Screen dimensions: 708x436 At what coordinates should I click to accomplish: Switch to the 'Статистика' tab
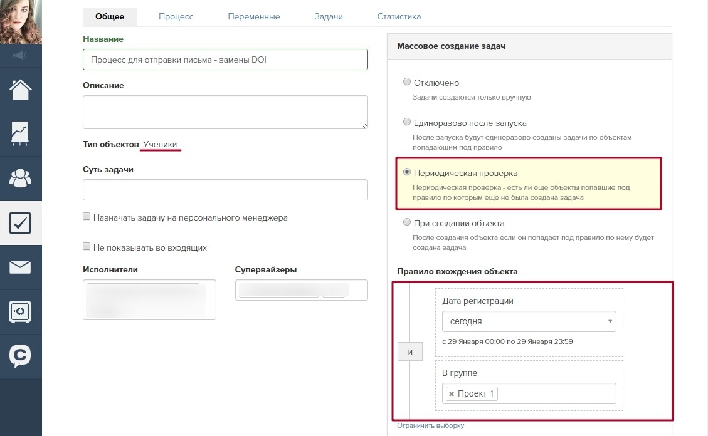[399, 17]
